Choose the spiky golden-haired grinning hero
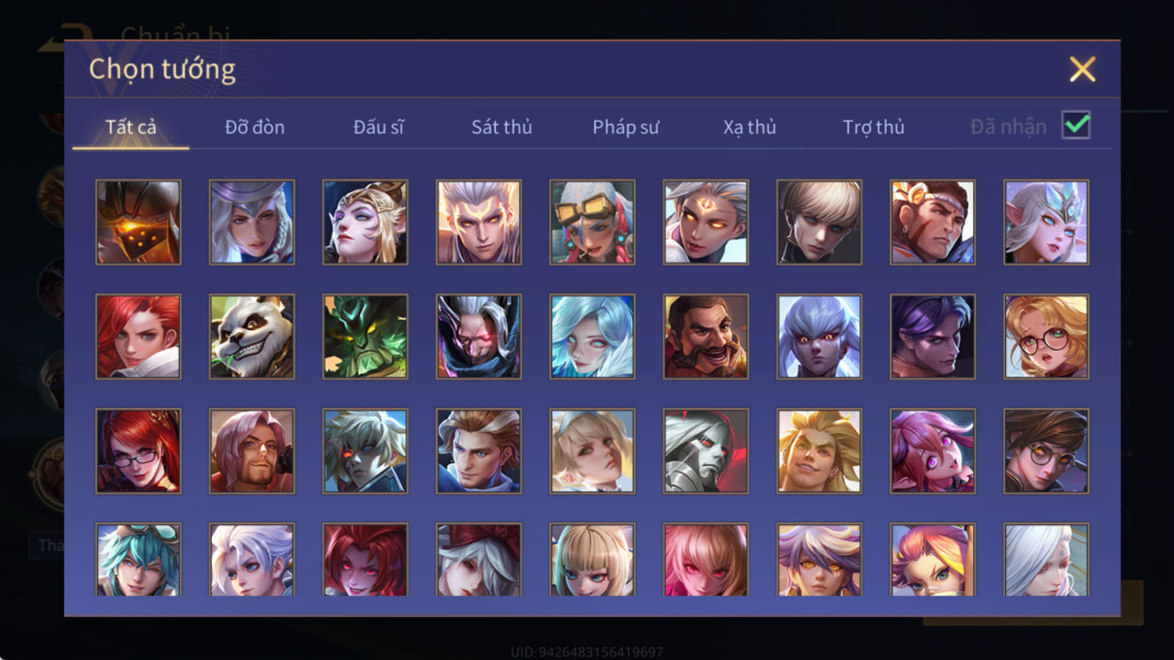The width and height of the screenshot is (1174, 660). (x=819, y=451)
